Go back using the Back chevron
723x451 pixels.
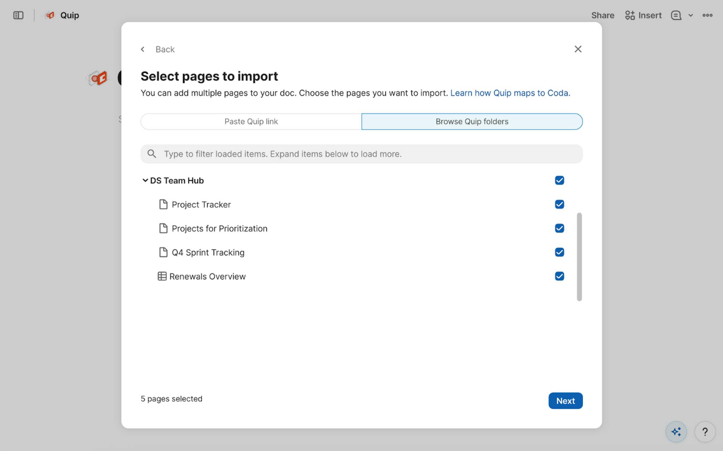point(143,49)
